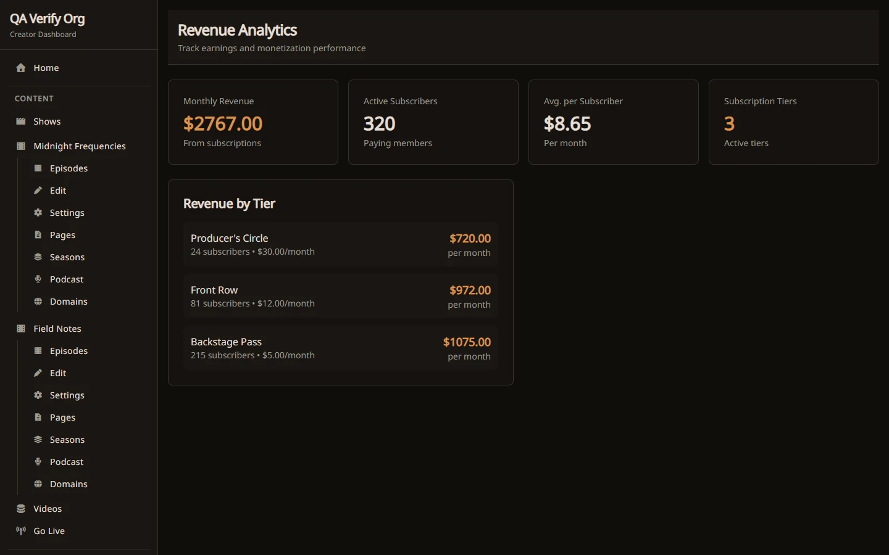Open Domains for Midnight Frequencies

[87, 302]
